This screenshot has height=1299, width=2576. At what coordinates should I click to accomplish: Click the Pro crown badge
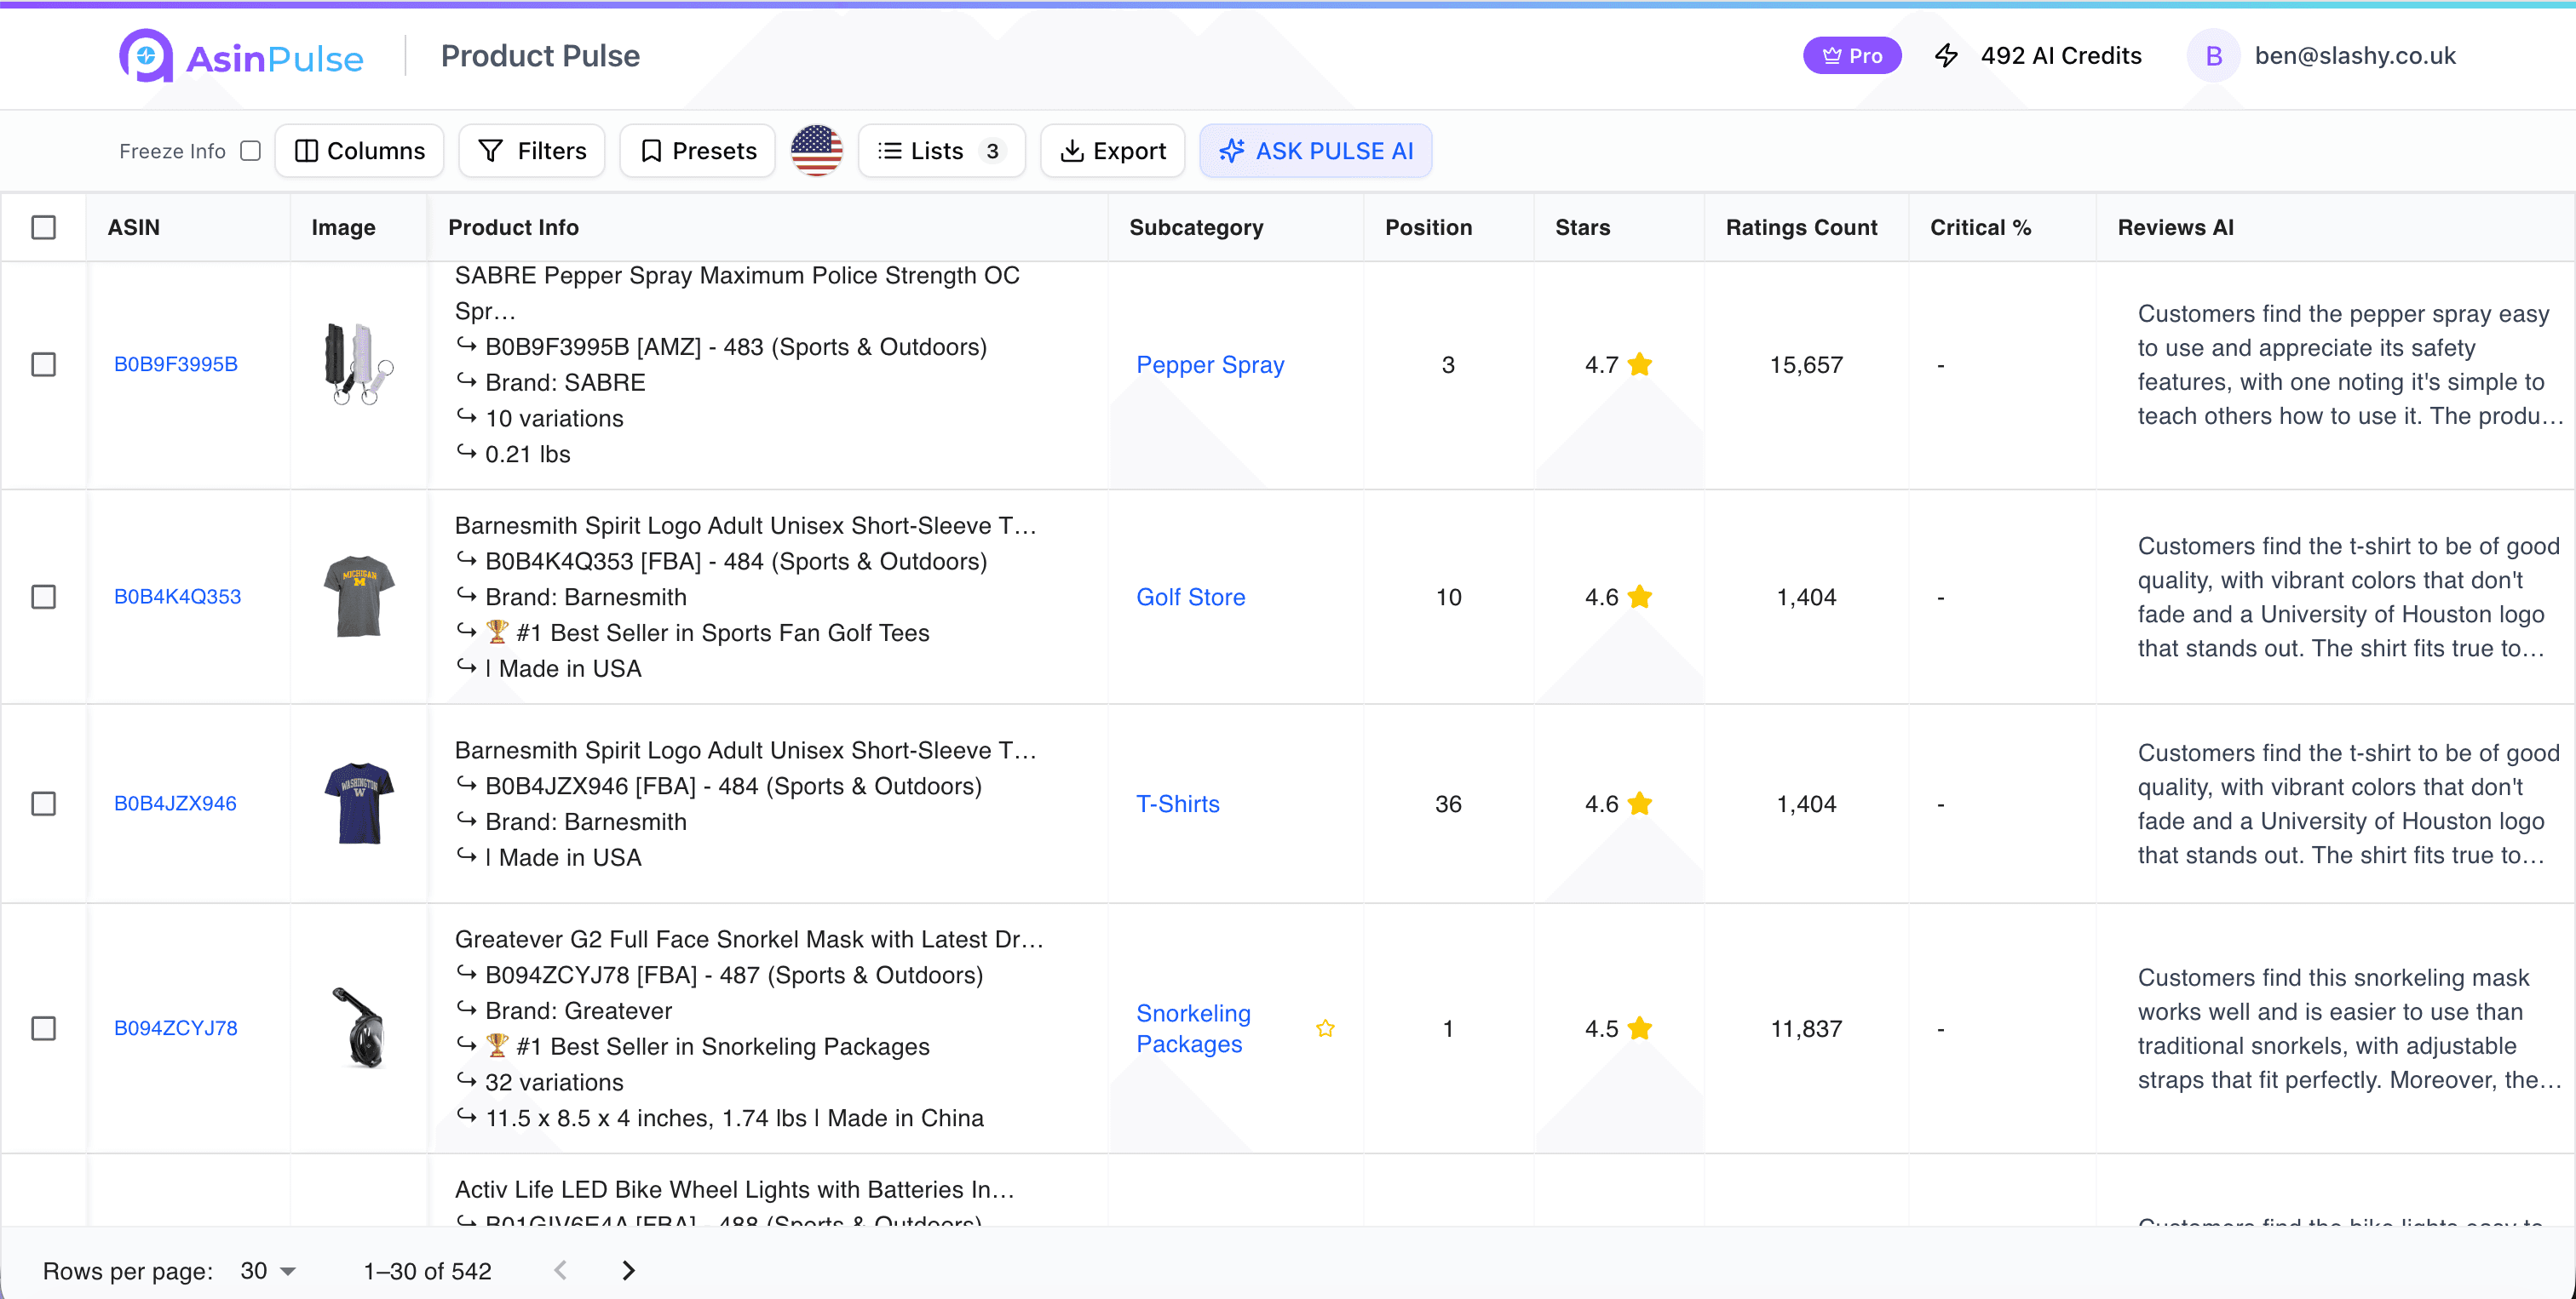[1852, 56]
